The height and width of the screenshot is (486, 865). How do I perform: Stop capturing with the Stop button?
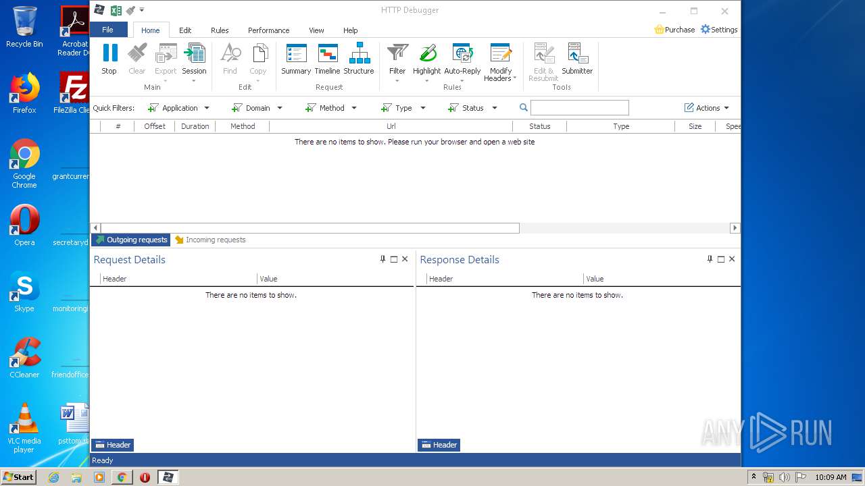(109, 59)
